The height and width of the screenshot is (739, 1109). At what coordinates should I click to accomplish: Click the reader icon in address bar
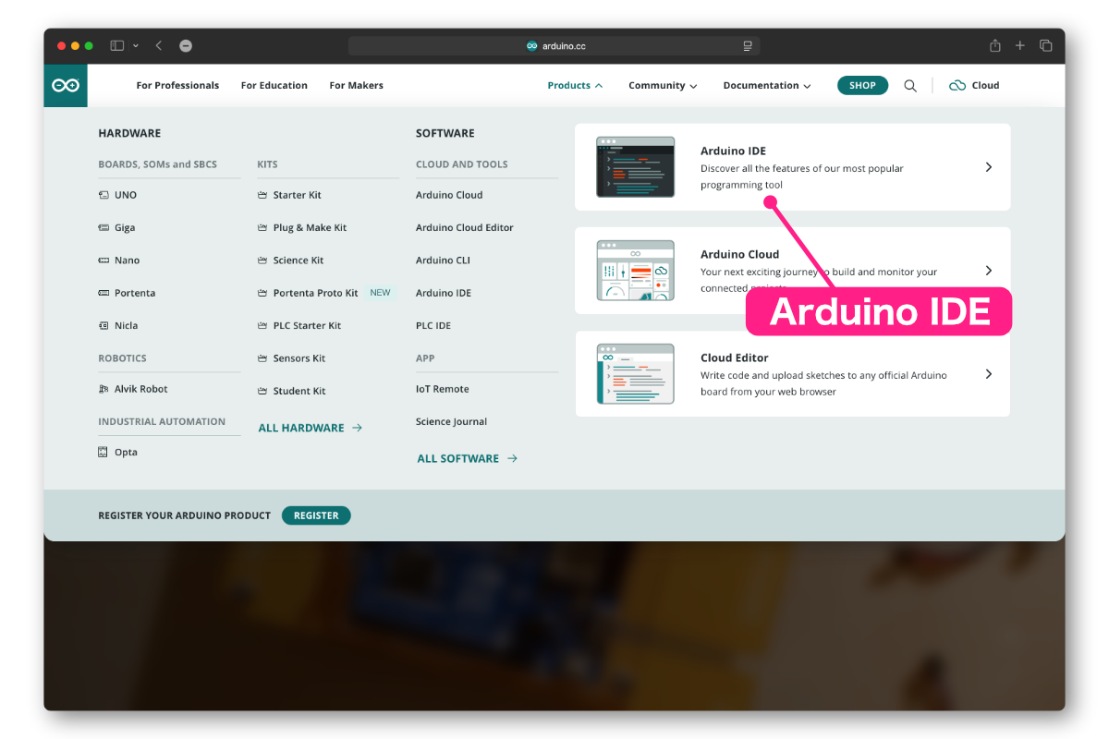tap(748, 45)
